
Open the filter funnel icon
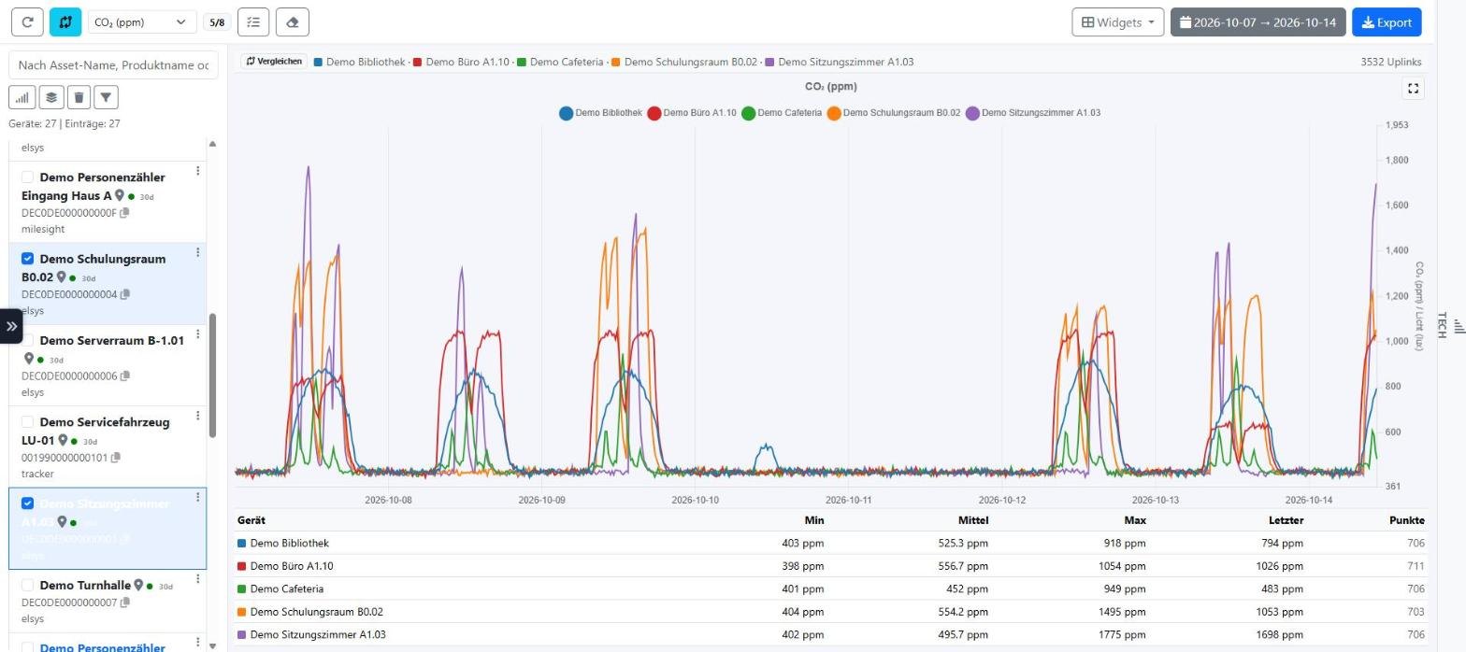[107, 97]
